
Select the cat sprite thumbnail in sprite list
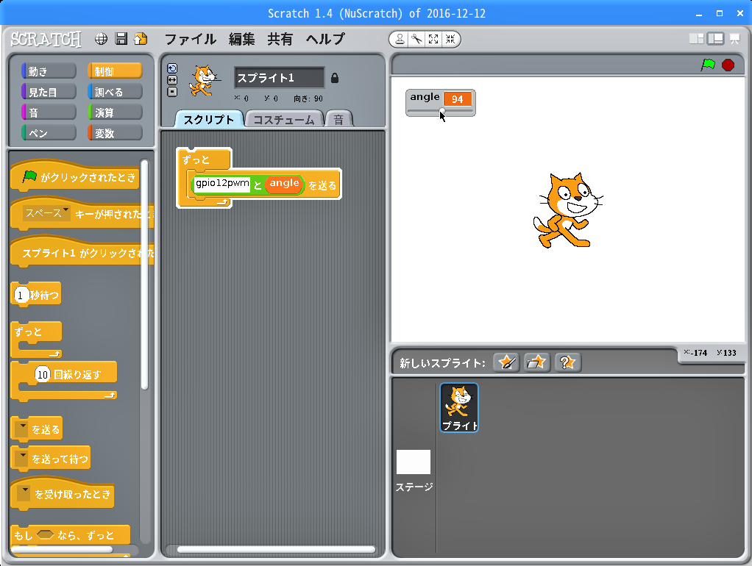459,408
